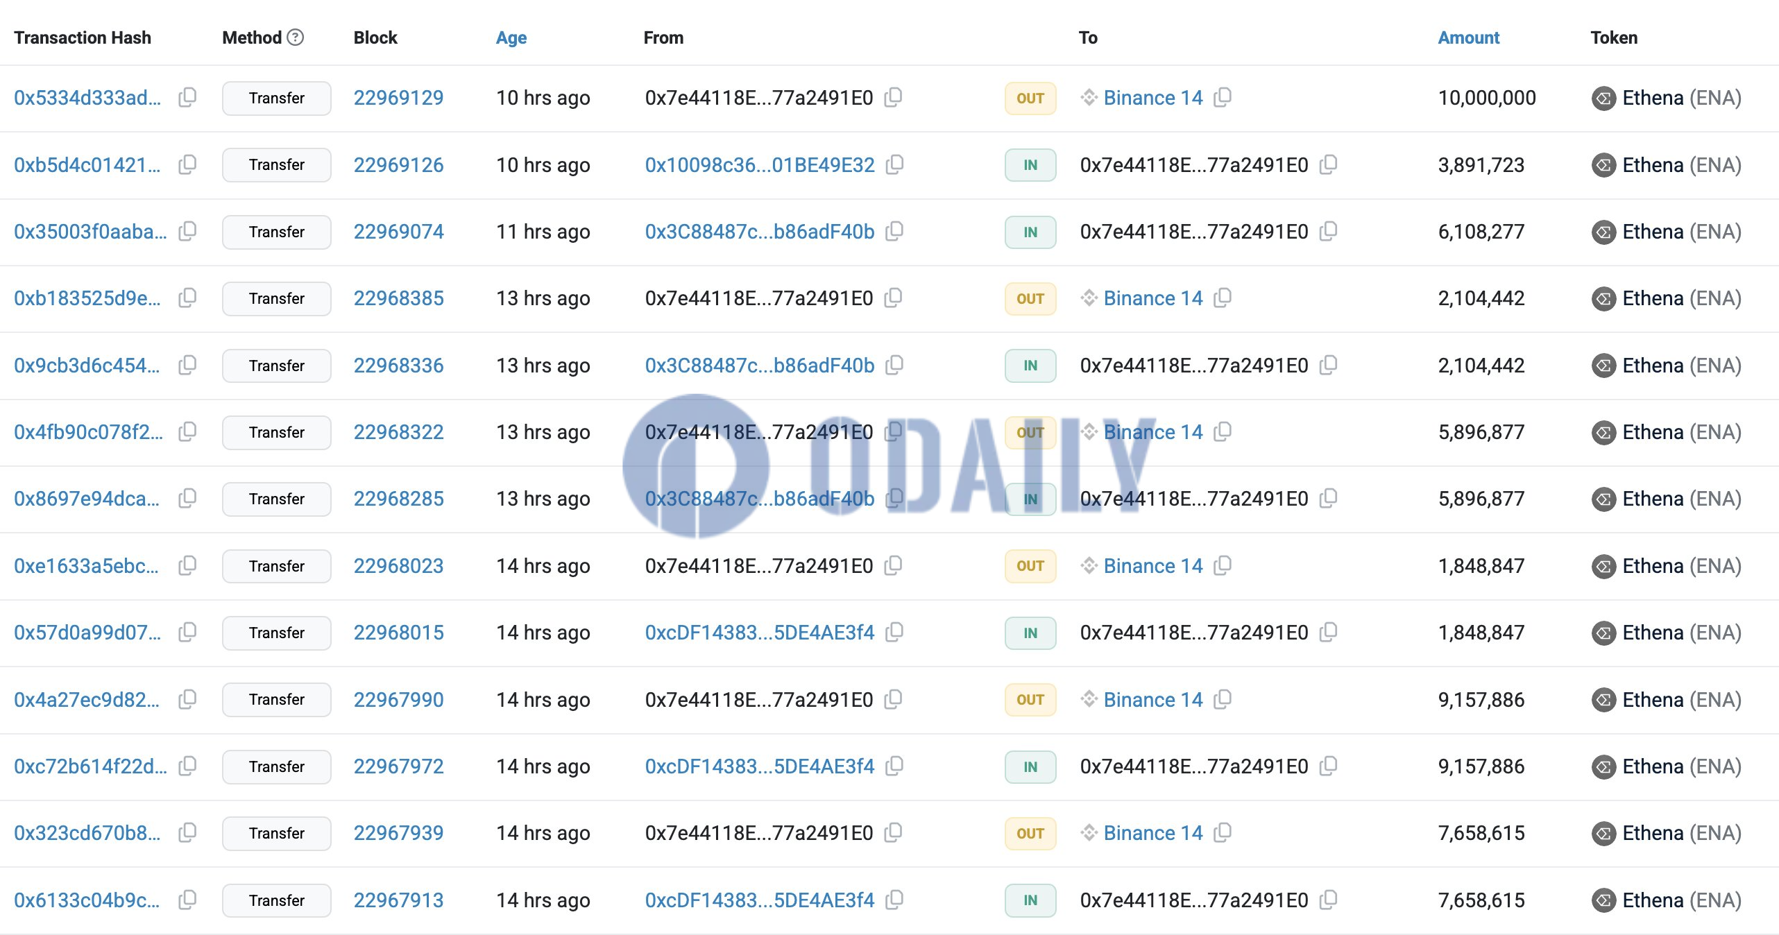Copy transaction hash 0x4fb90c078f2

pos(187,432)
